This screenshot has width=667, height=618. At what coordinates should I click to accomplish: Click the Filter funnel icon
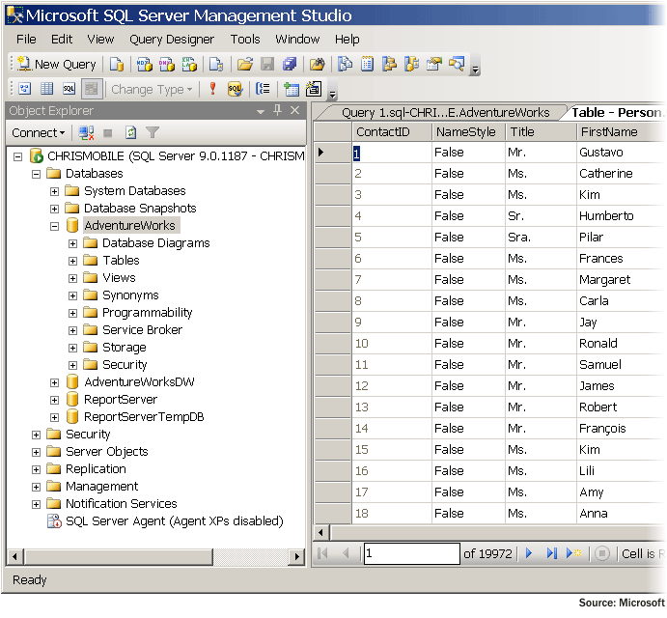tap(153, 133)
